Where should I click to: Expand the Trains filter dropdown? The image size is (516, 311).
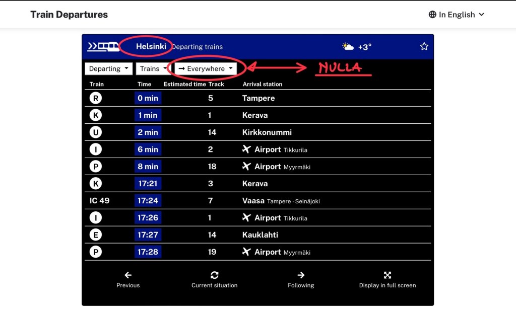(x=153, y=69)
